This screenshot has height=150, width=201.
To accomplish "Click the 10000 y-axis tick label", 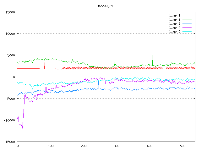I will [x=10, y=34].
